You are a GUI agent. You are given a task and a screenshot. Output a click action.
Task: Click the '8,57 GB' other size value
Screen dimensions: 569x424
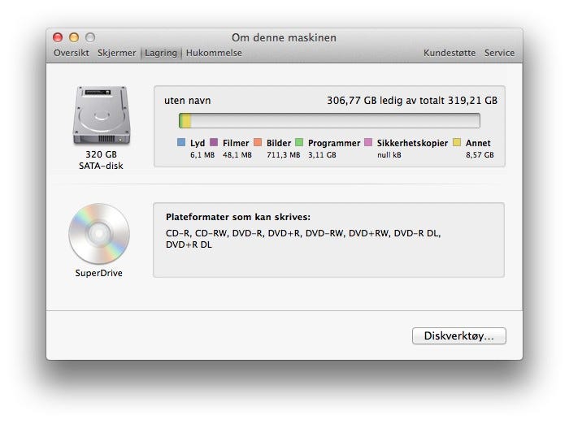[480, 155]
